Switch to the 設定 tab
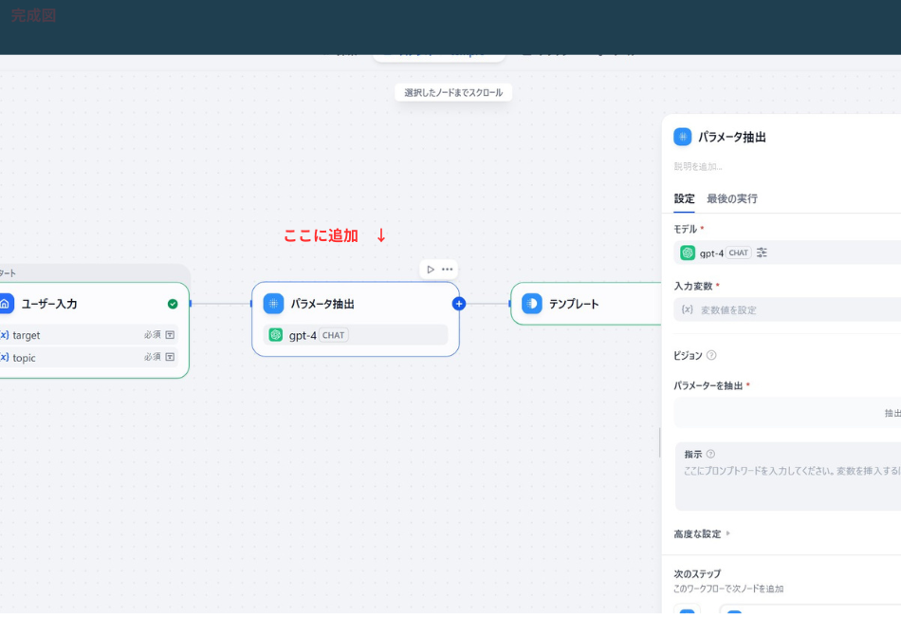 pos(684,199)
